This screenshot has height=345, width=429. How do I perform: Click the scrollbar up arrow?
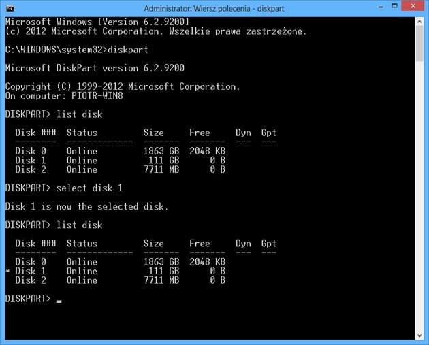click(x=419, y=22)
